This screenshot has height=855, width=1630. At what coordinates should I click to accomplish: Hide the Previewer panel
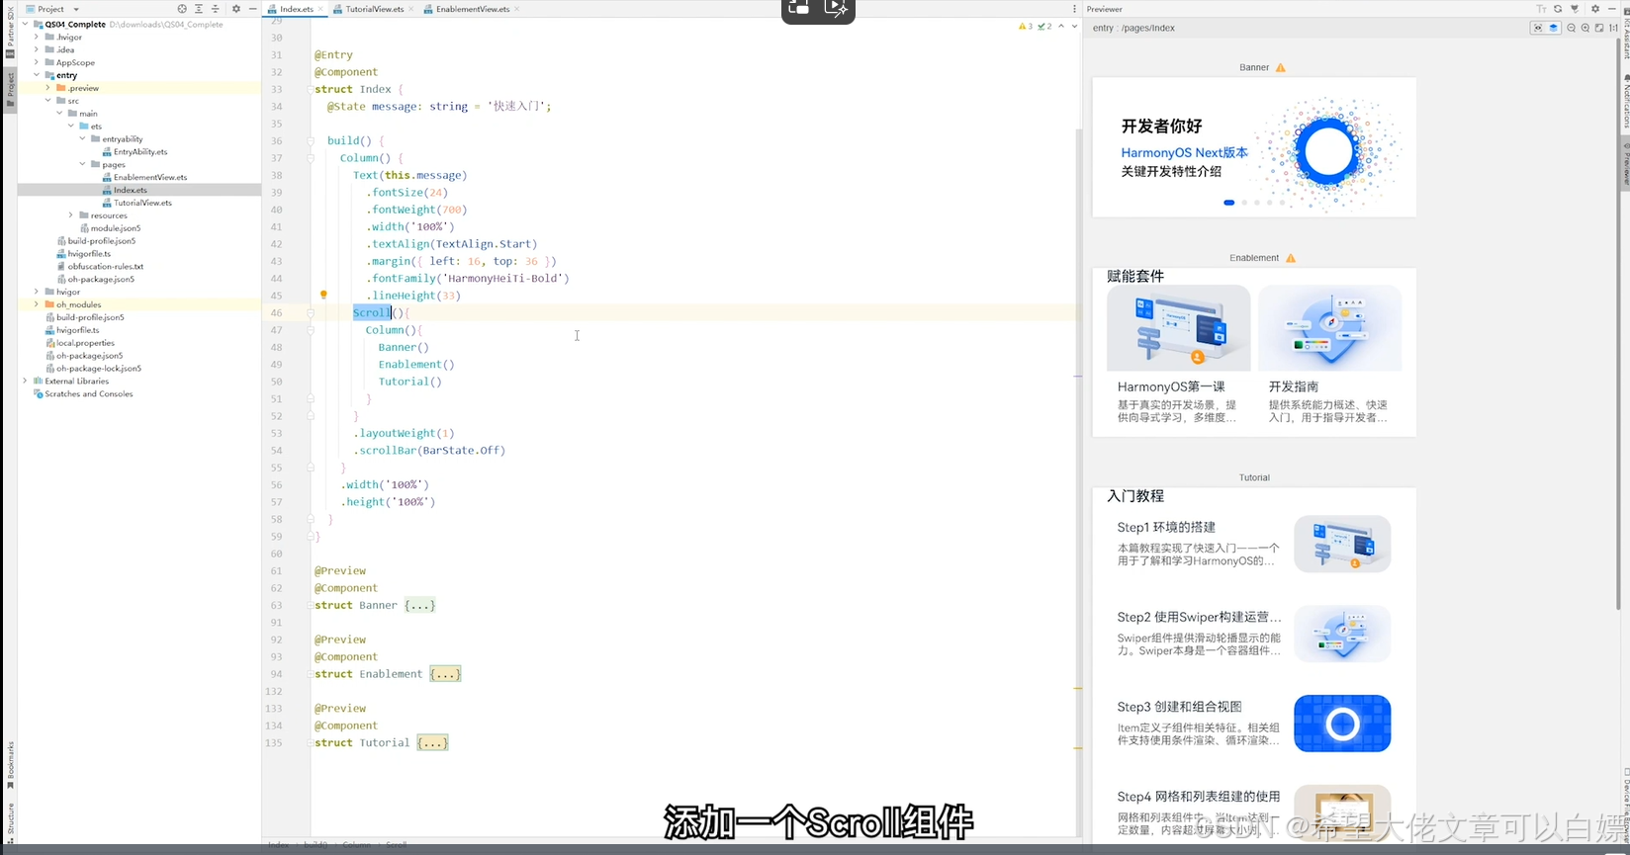coord(1611,9)
